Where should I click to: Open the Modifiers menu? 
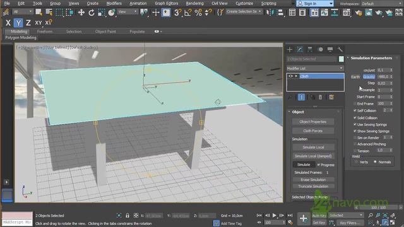pos(114,3)
